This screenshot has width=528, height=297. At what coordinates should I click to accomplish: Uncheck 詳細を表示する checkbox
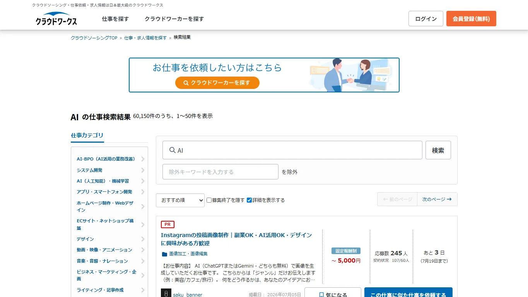click(x=249, y=200)
